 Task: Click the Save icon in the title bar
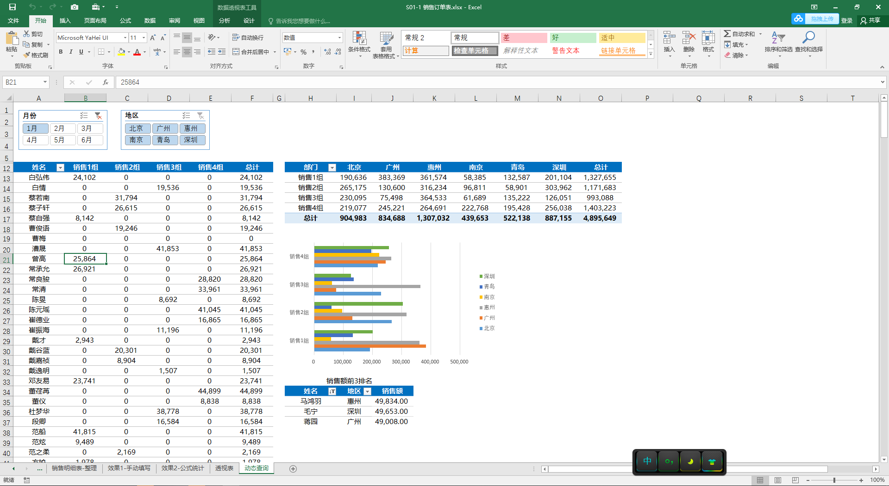tap(13, 7)
